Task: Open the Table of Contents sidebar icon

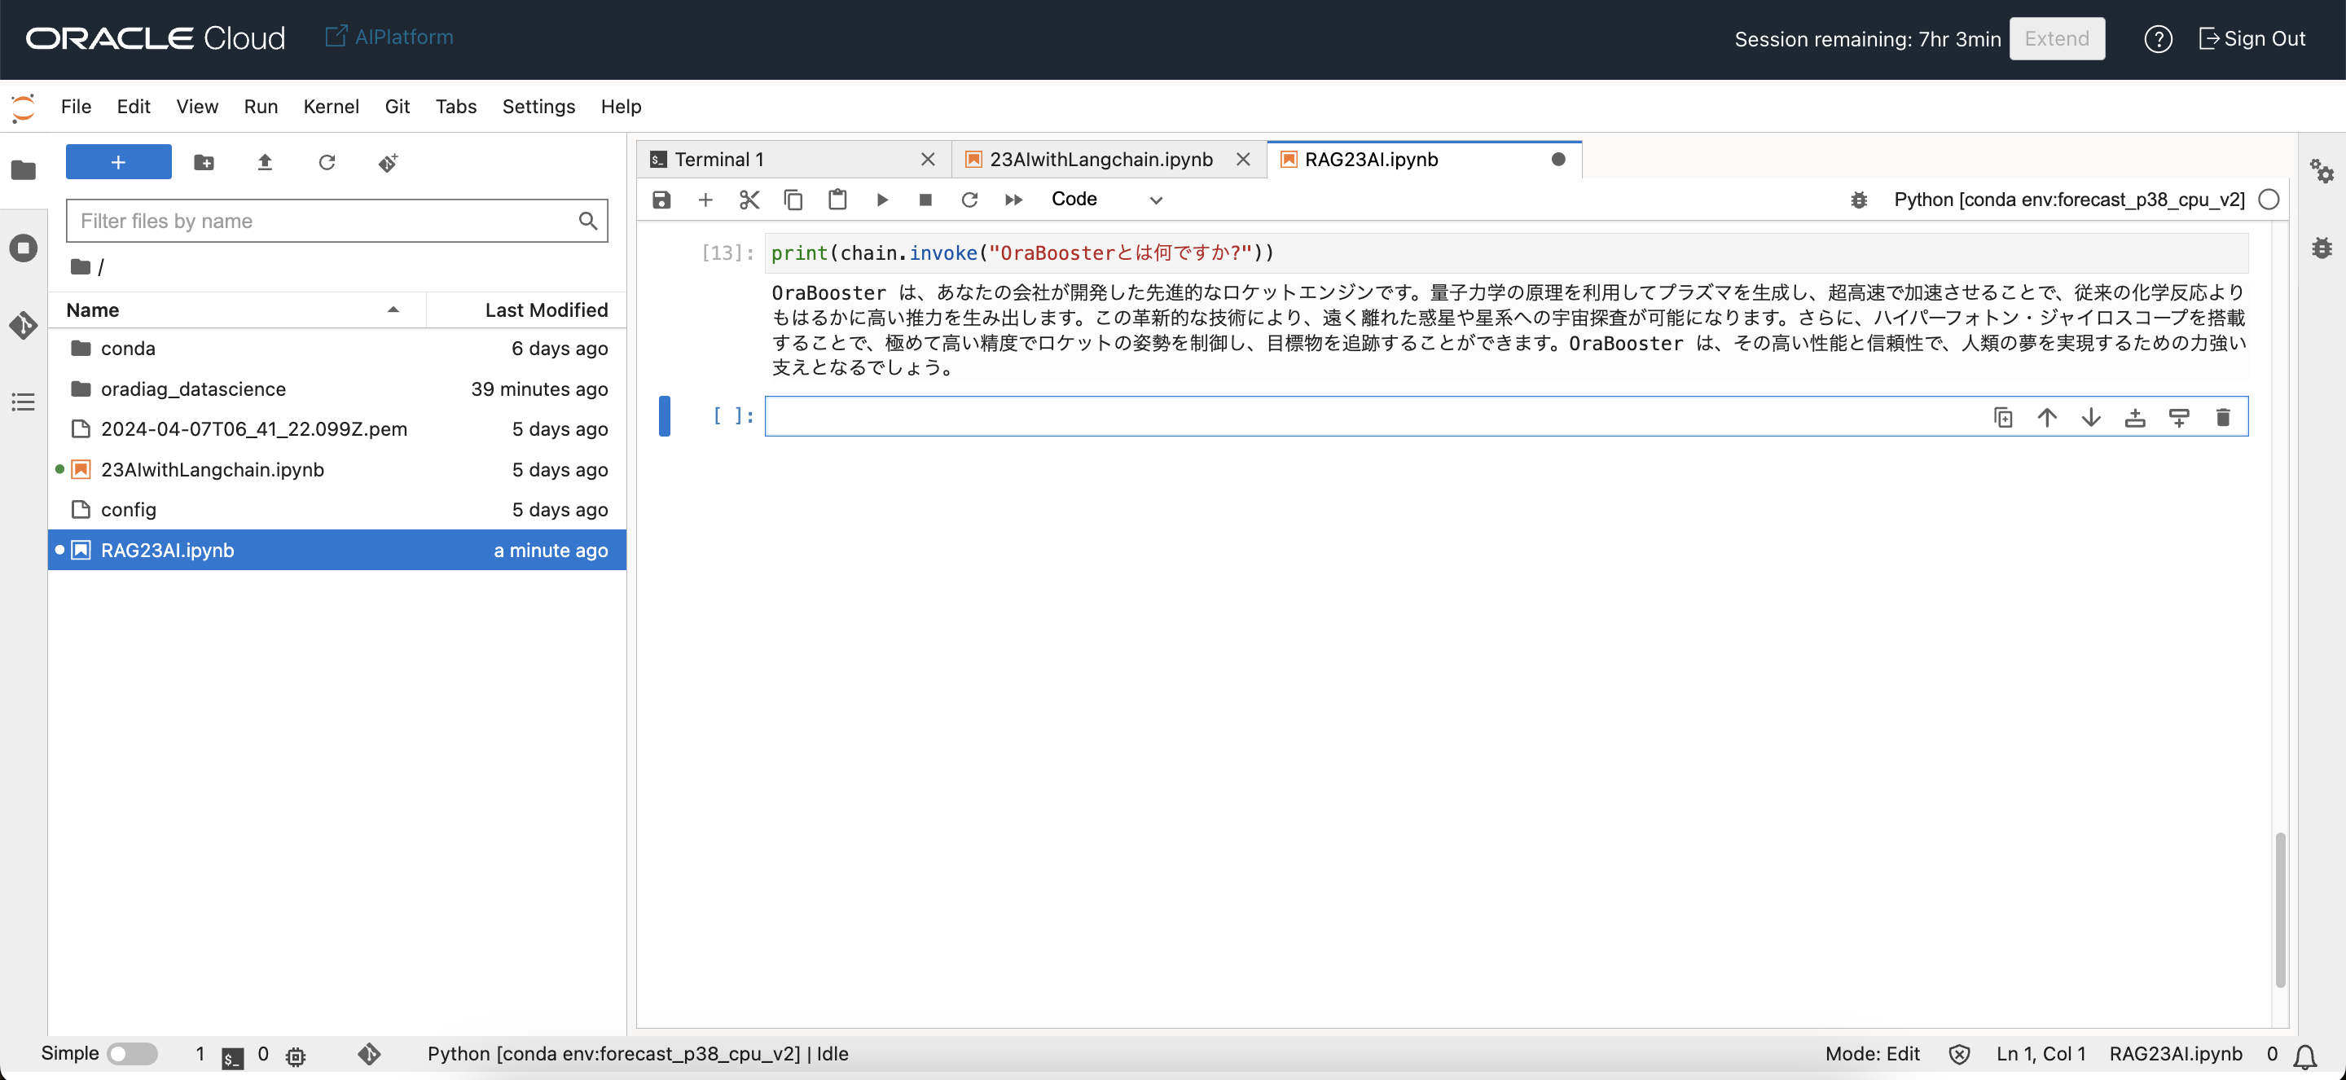Action: pyautogui.click(x=24, y=402)
